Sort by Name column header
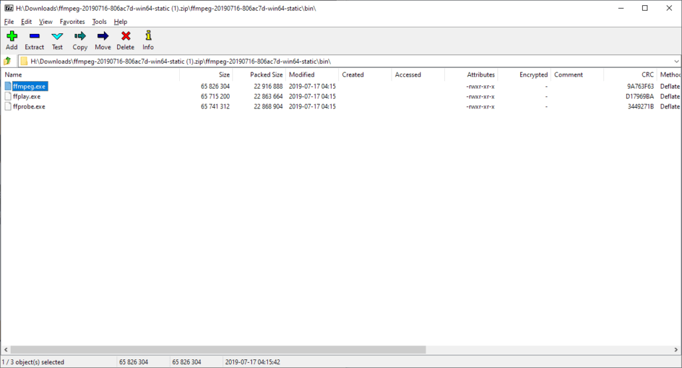This screenshot has width=682, height=368. [x=90, y=75]
